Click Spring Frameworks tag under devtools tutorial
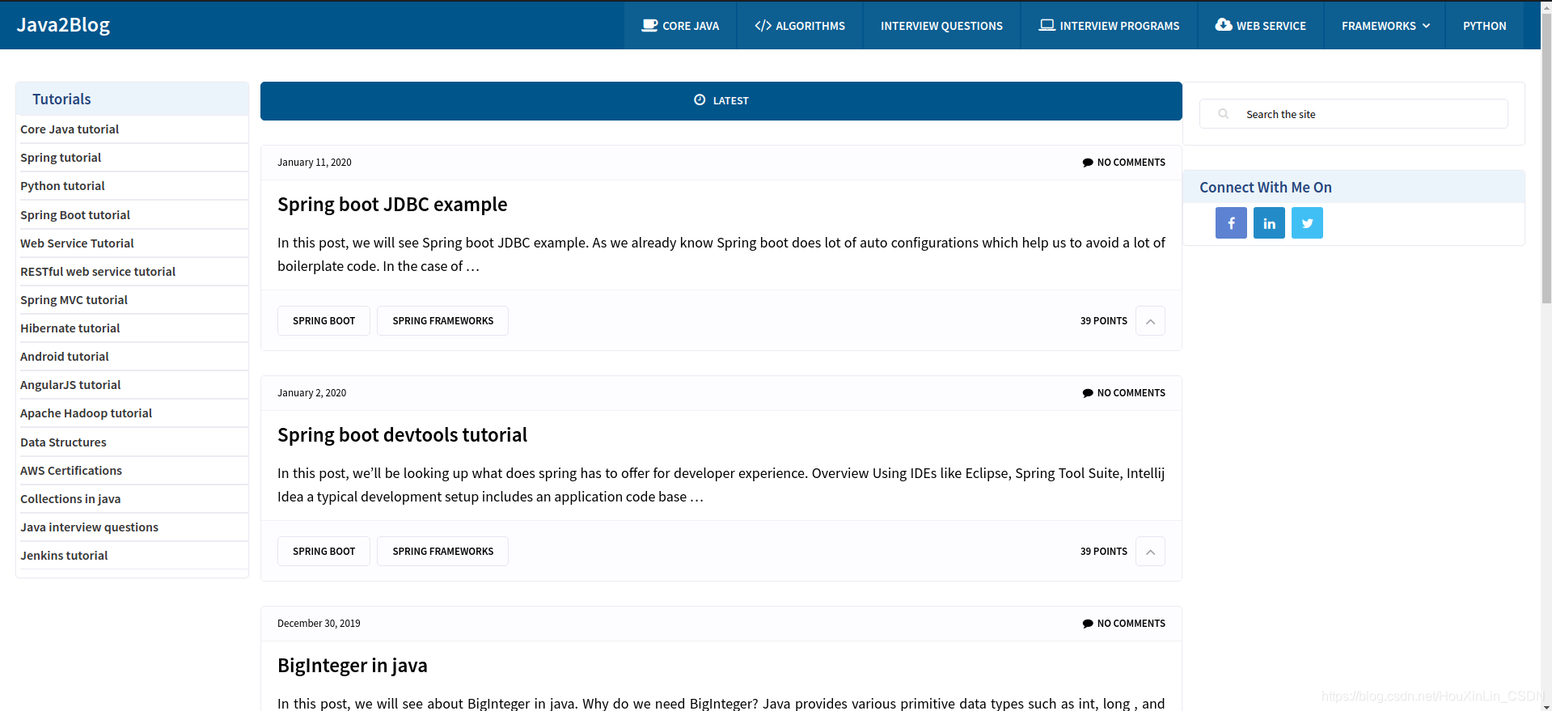Image resolution: width=1552 pixels, height=711 pixels. point(442,552)
